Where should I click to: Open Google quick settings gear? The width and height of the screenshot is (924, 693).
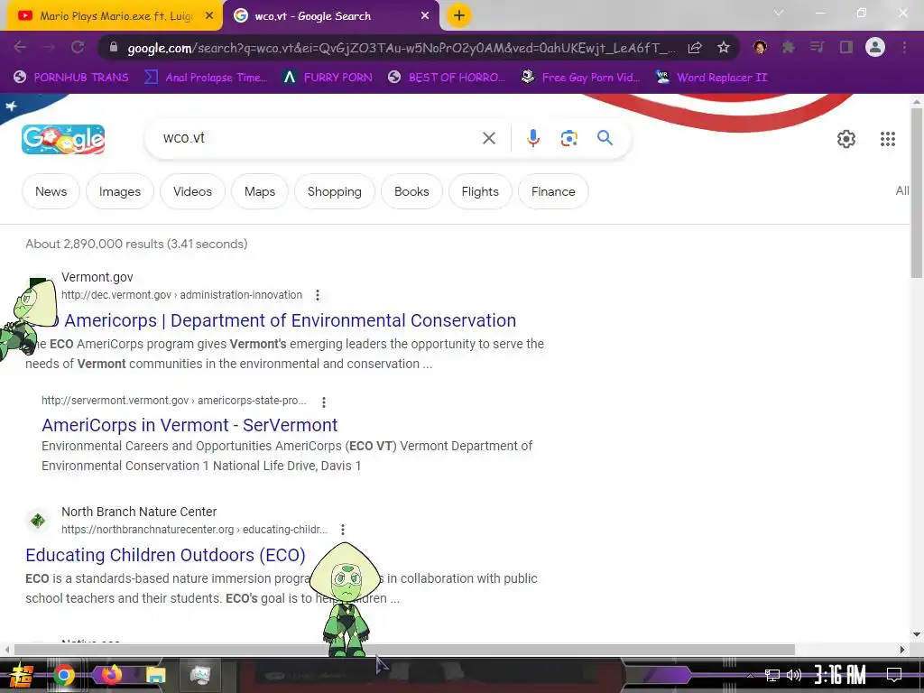[846, 139]
